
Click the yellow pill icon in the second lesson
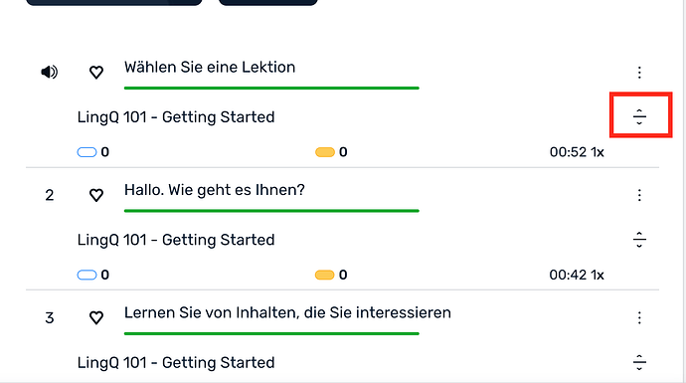pos(325,275)
